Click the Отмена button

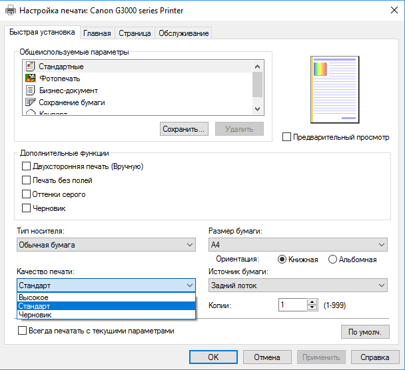[x=267, y=357]
